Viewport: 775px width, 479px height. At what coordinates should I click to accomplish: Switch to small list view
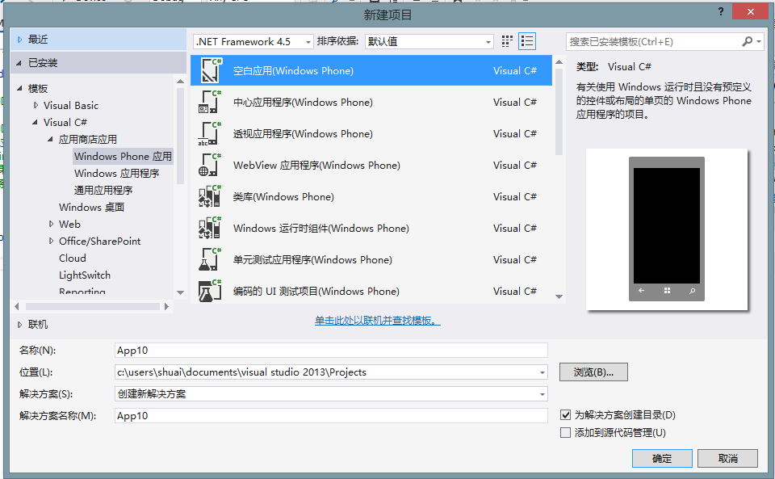(528, 40)
